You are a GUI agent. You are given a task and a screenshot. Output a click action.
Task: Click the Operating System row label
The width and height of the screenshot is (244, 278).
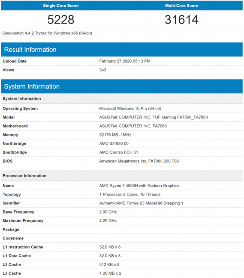(20, 109)
